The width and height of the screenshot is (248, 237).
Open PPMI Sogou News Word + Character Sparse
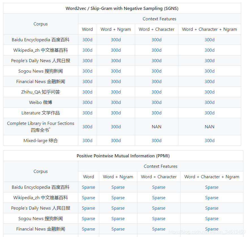click(159, 219)
